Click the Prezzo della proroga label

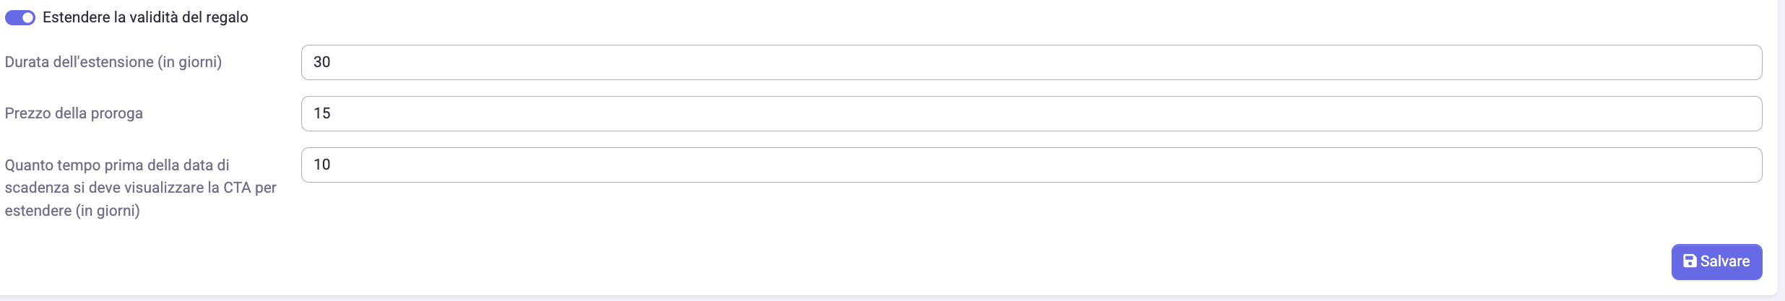pyautogui.click(x=74, y=113)
